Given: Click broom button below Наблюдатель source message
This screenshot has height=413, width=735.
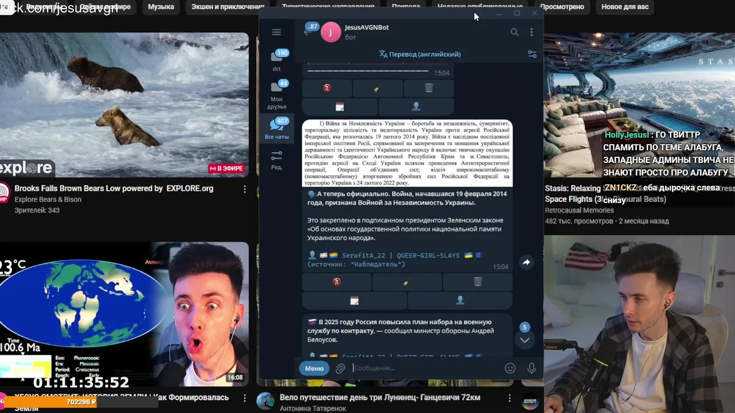Looking at the screenshot, I should pos(407,282).
